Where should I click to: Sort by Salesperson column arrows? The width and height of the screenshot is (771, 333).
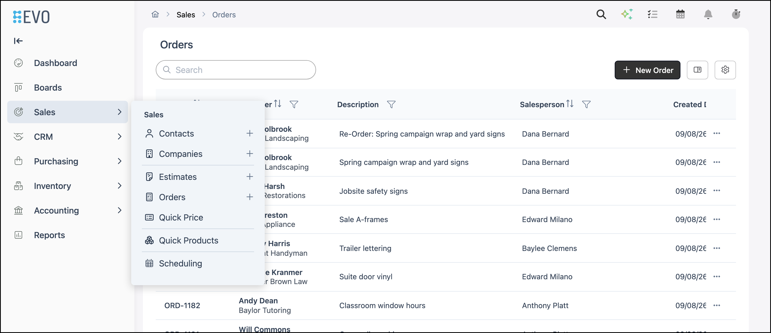tap(570, 104)
